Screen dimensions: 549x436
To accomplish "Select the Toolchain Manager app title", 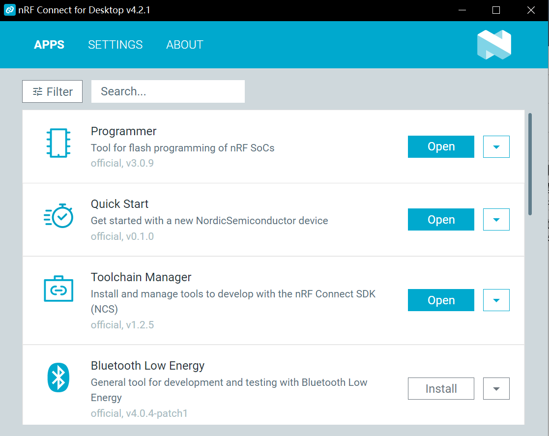I will tap(141, 277).
